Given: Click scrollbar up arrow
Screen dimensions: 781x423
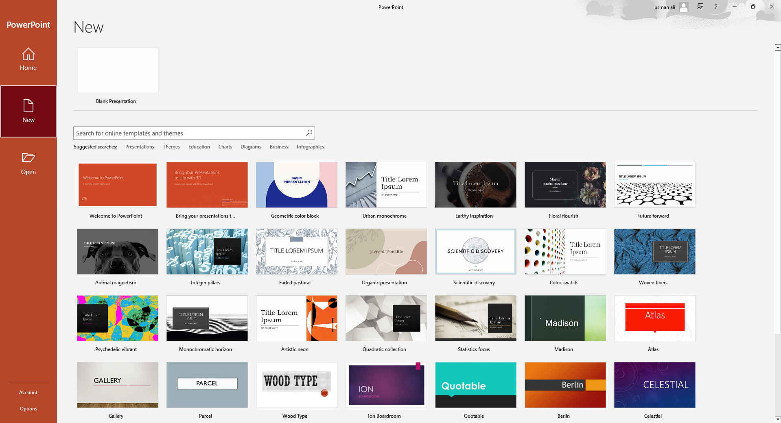Looking at the screenshot, I should (x=778, y=48).
